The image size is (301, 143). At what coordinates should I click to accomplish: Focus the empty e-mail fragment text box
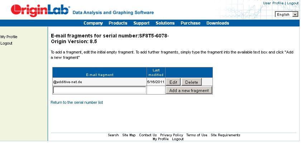click(x=100, y=90)
